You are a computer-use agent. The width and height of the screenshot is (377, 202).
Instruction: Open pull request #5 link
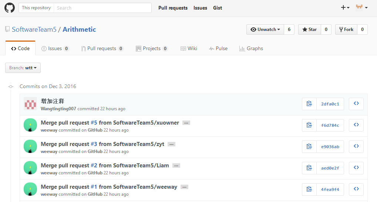(x=94, y=123)
